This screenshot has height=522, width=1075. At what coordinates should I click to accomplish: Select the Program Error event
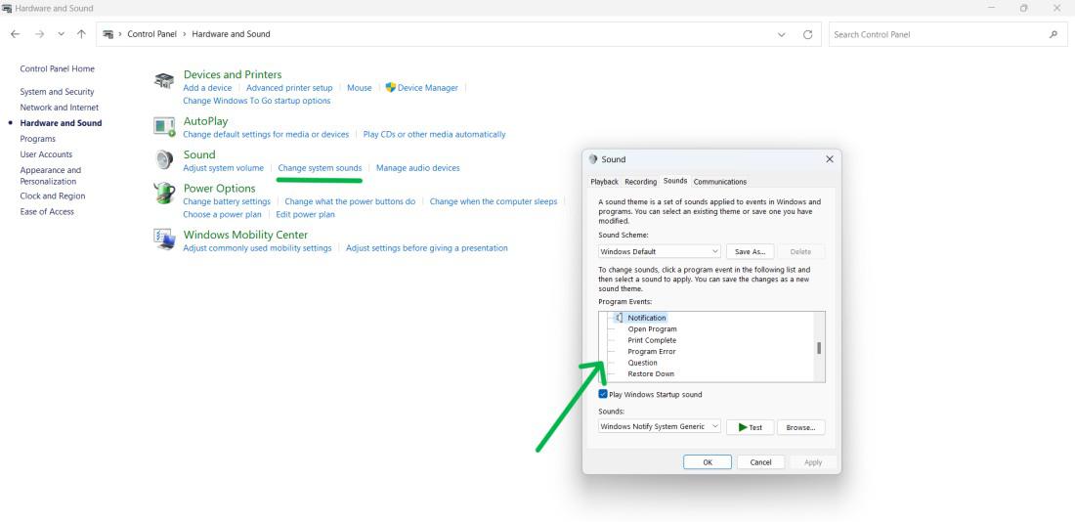point(651,351)
